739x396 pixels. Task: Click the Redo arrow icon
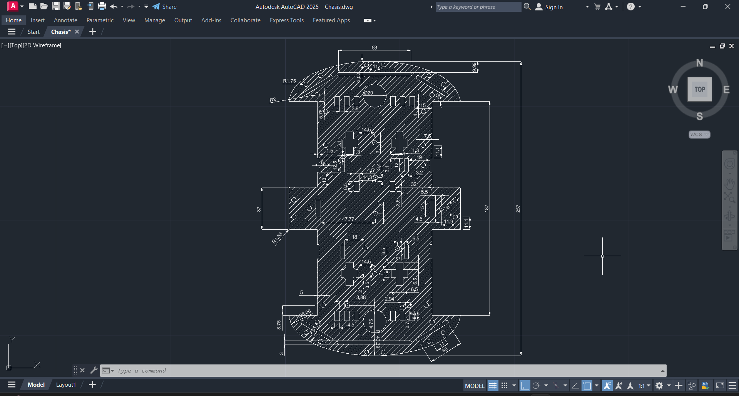(x=130, y=7)
